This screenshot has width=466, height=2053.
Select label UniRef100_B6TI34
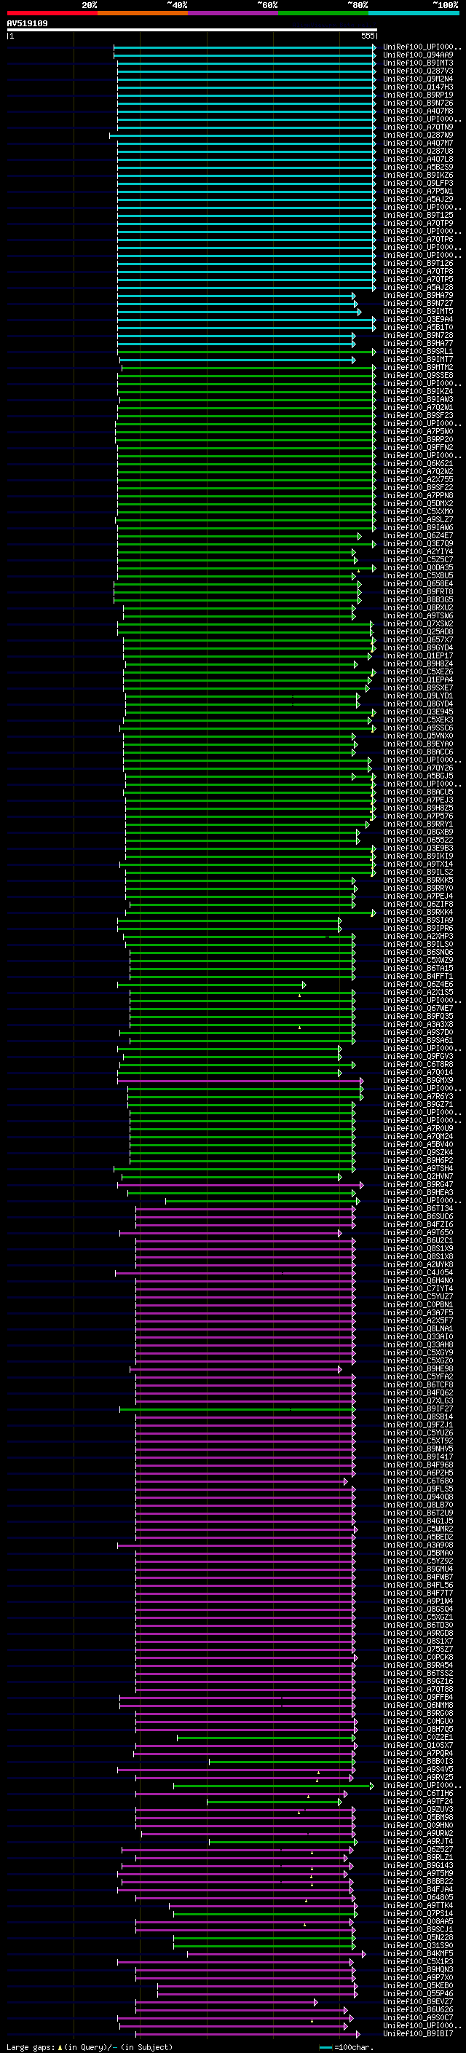[418, 1209]
